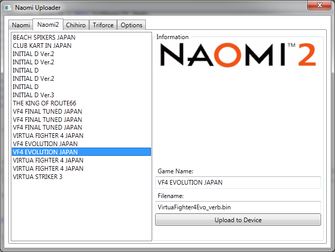
Task: Select the Naomi2 tab
Action: pyautogui.click(x=48, y=25)
